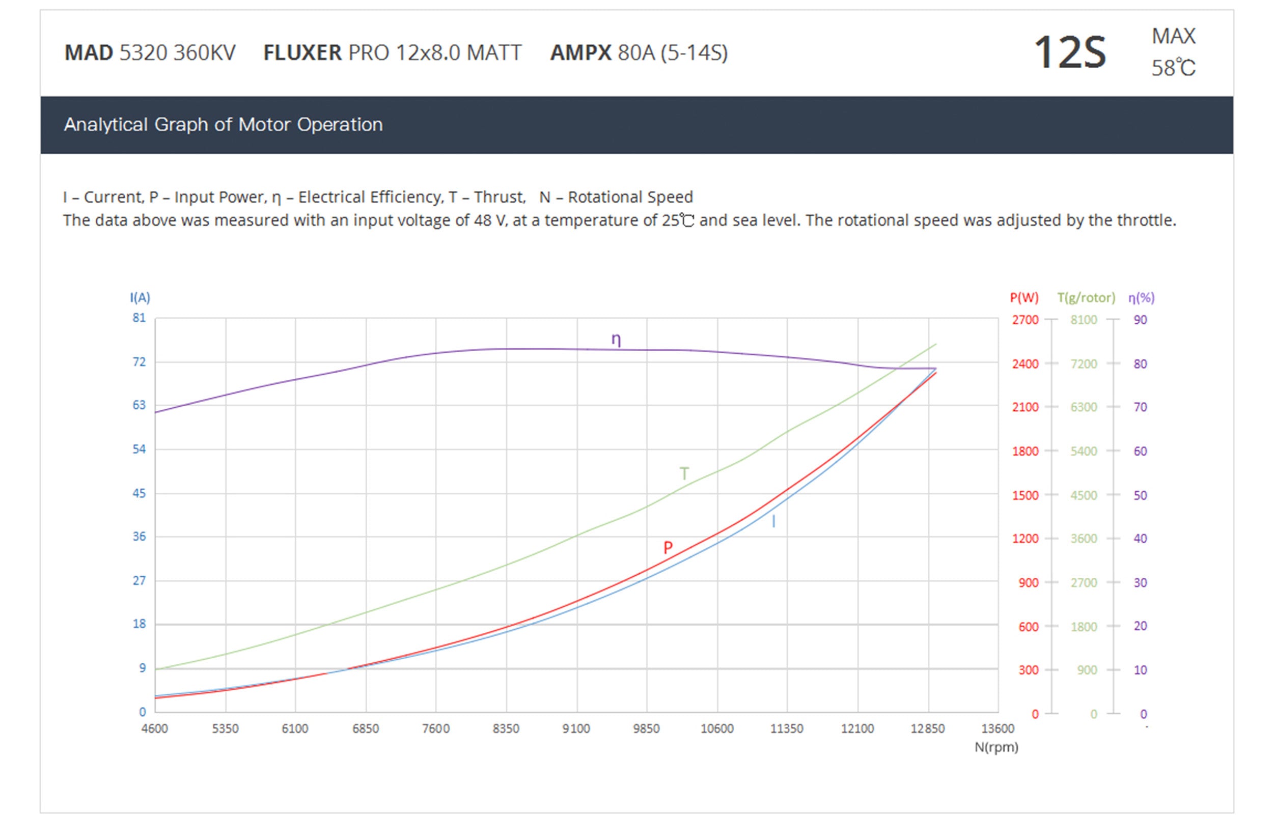The height and width of the screenshot is (815, 1273).
Task: Click the 4600 rpm tick label
Action: 155,729
